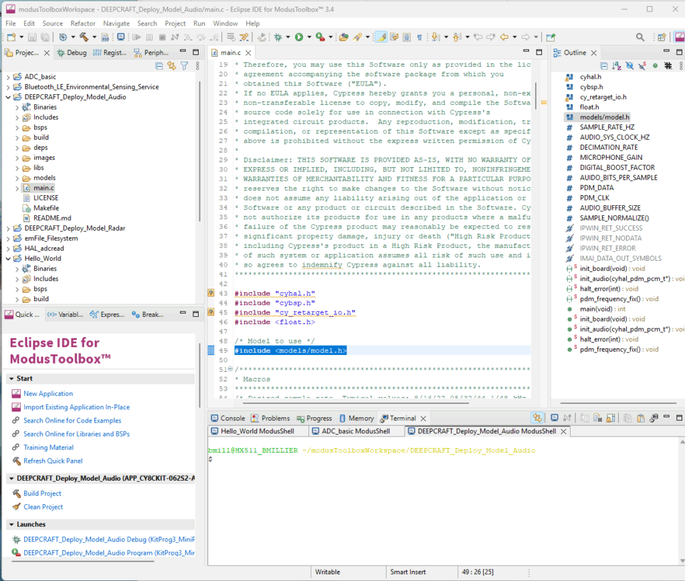Click the View Menu dots in Outline
This screenshot has width=685, height=581.
pos(680,66)
